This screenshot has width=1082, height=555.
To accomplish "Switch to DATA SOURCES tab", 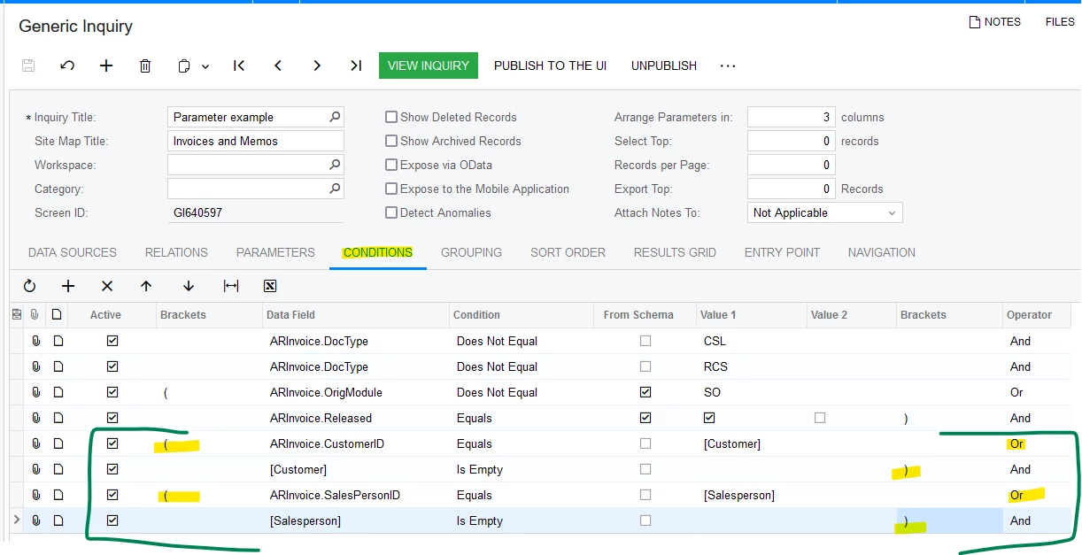I will point(73,252).
